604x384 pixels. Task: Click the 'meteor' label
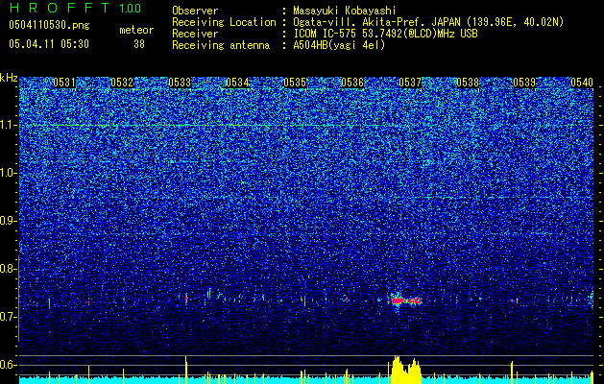coord(136,30)
